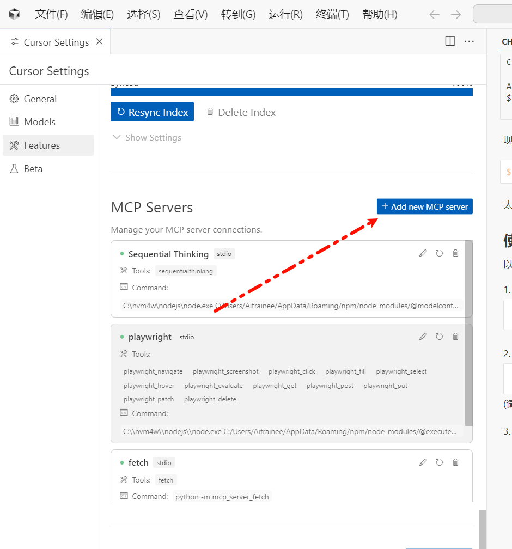512x549 pixels.
Task: Open the 文件(F) menu
Action: click(x=51, y=15)
